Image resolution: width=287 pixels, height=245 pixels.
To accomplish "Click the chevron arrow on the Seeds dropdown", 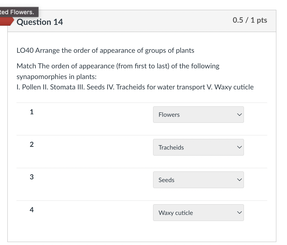I will 240,180.
